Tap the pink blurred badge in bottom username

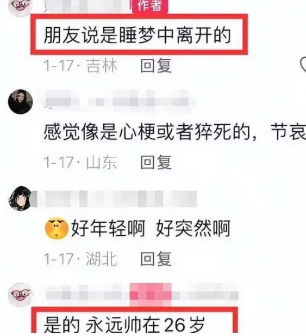(x=151, y=295)
